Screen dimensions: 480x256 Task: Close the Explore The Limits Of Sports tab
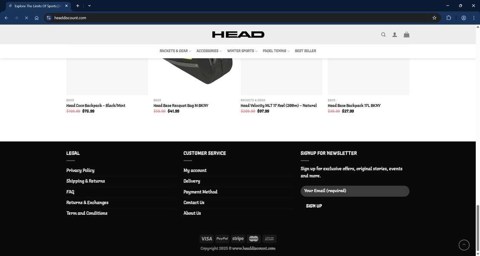[67, 6]
